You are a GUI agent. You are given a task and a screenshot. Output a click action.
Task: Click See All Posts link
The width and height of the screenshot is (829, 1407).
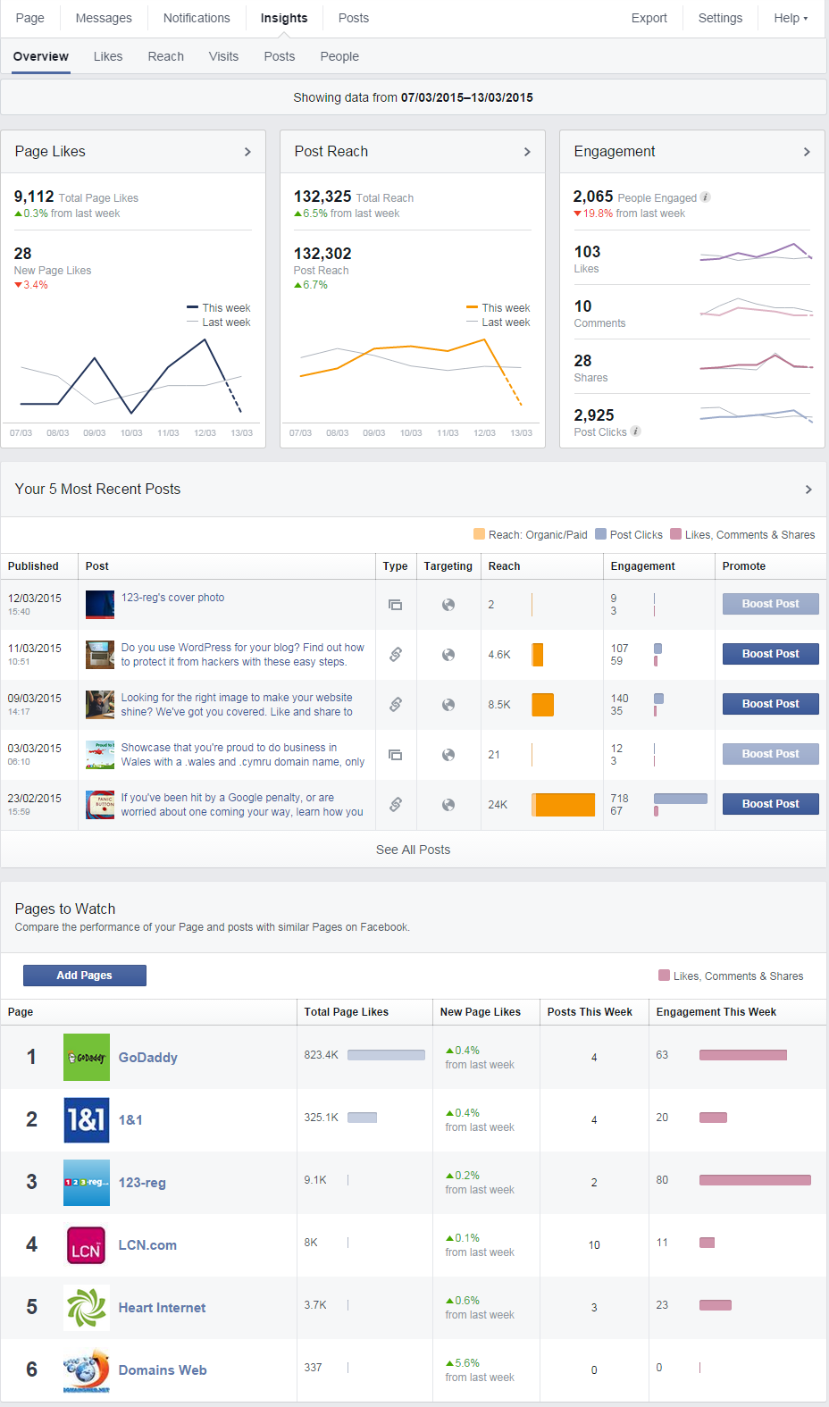click(413, 850)
